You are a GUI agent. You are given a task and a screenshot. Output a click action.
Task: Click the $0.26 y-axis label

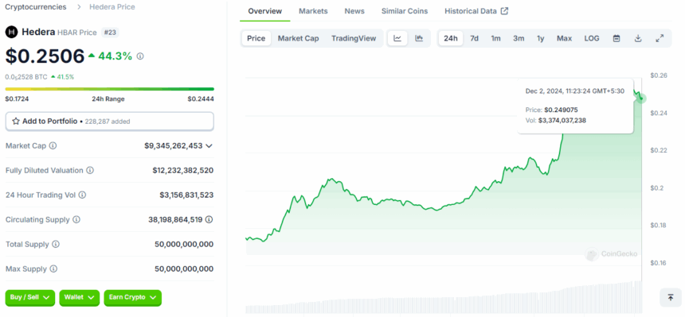(x=659, y=75)
